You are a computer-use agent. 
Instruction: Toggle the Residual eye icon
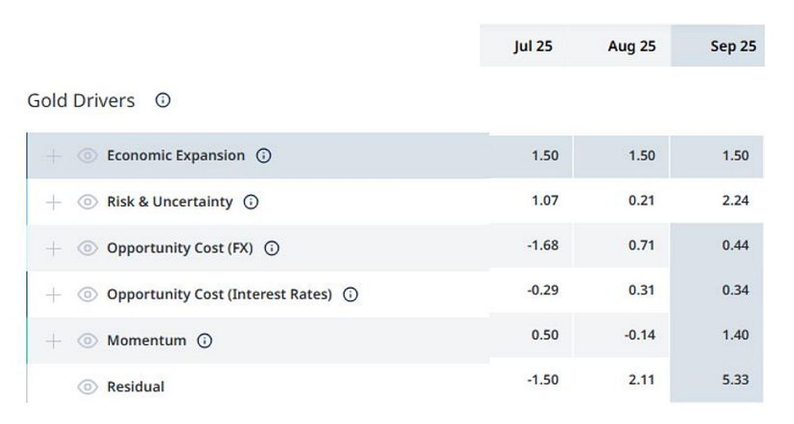(87, 387)
